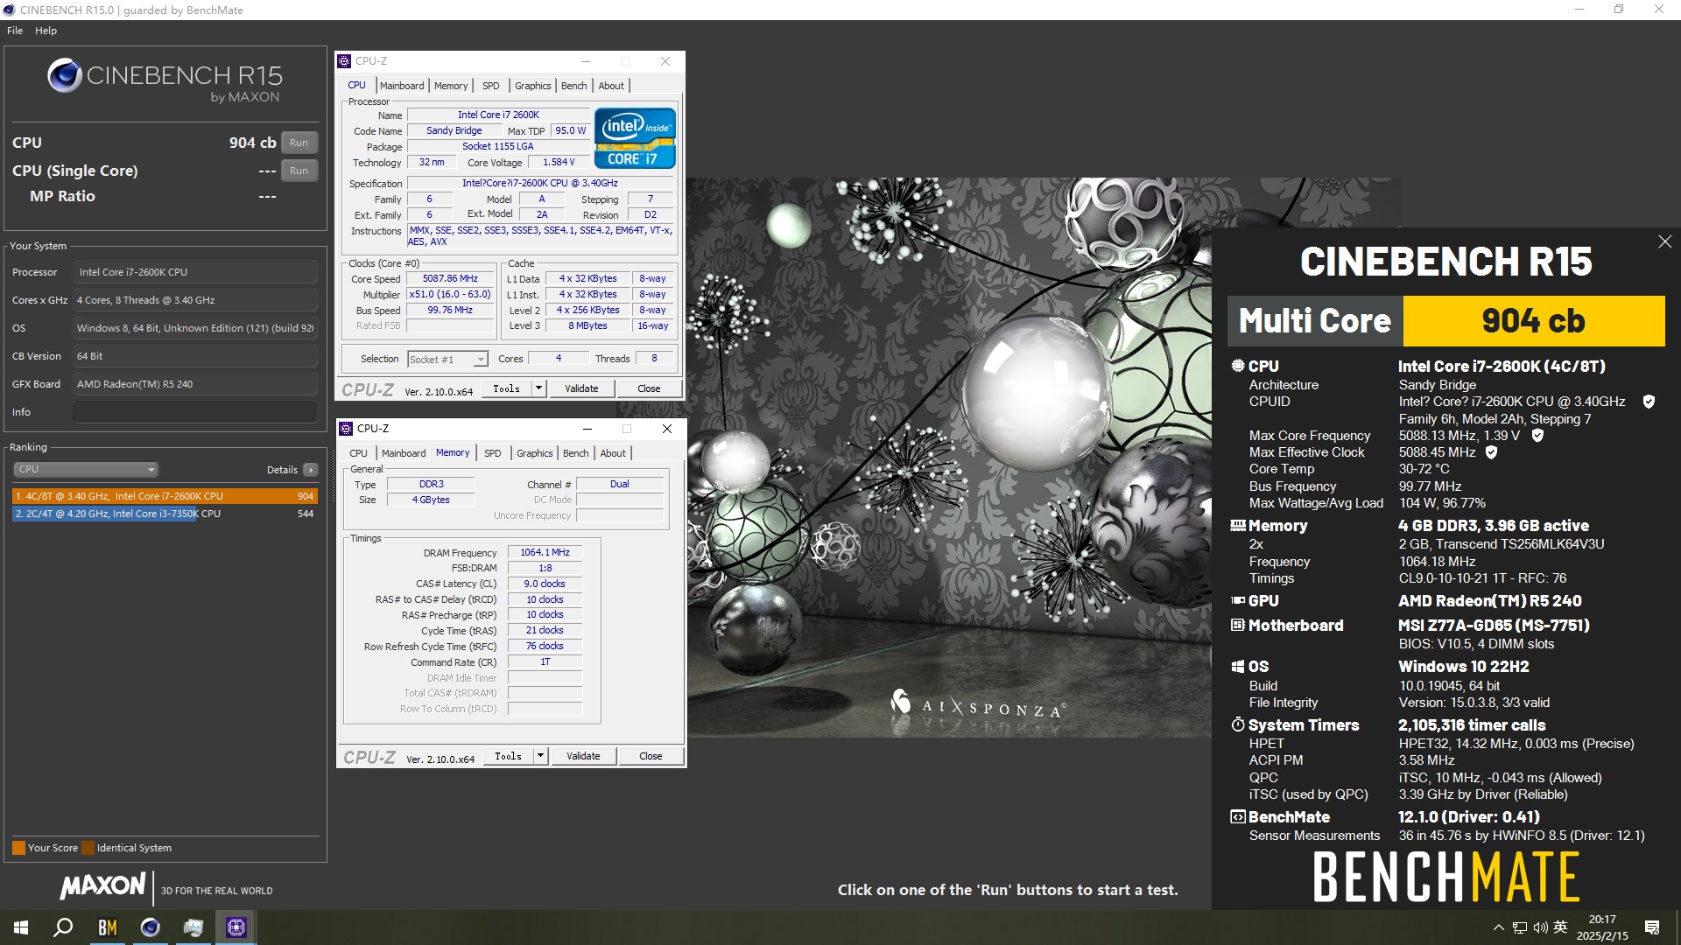Image resolution: width=1681 pixels, height=945 pixels.
Task: Open the notification center icon
Action: click(1652, 927)
